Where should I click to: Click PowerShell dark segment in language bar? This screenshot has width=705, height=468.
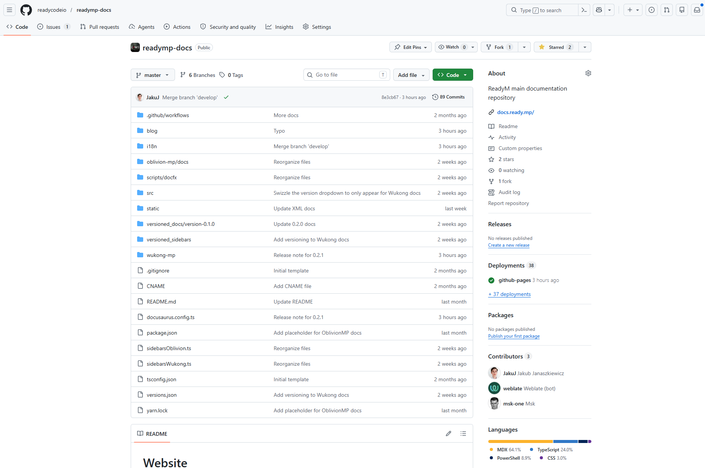[583, 441]
